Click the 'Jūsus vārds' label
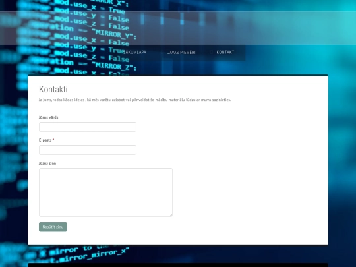 [48, 117]
